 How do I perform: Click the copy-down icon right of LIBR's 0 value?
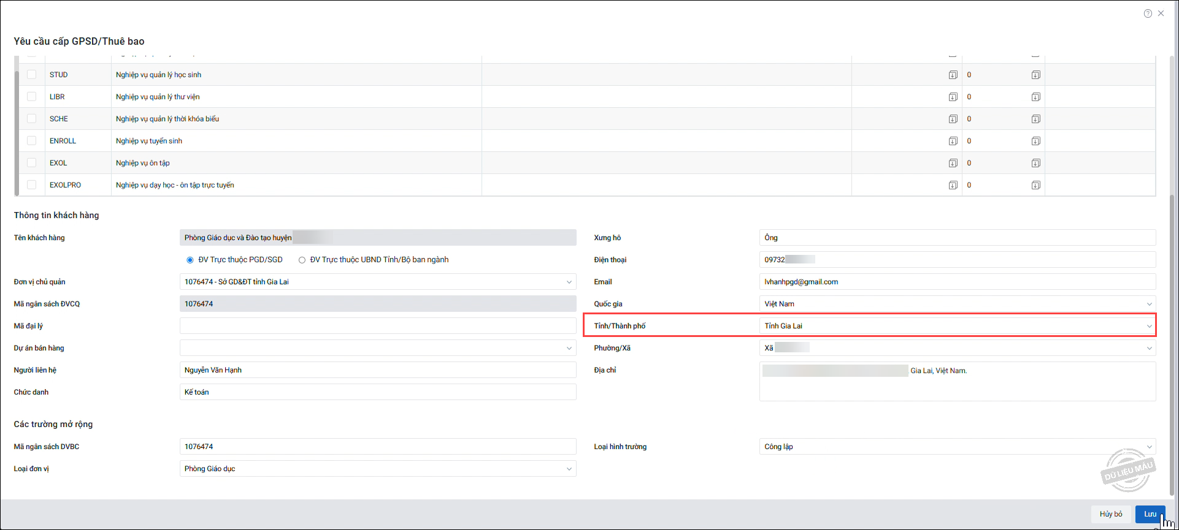coord(1035,97)
